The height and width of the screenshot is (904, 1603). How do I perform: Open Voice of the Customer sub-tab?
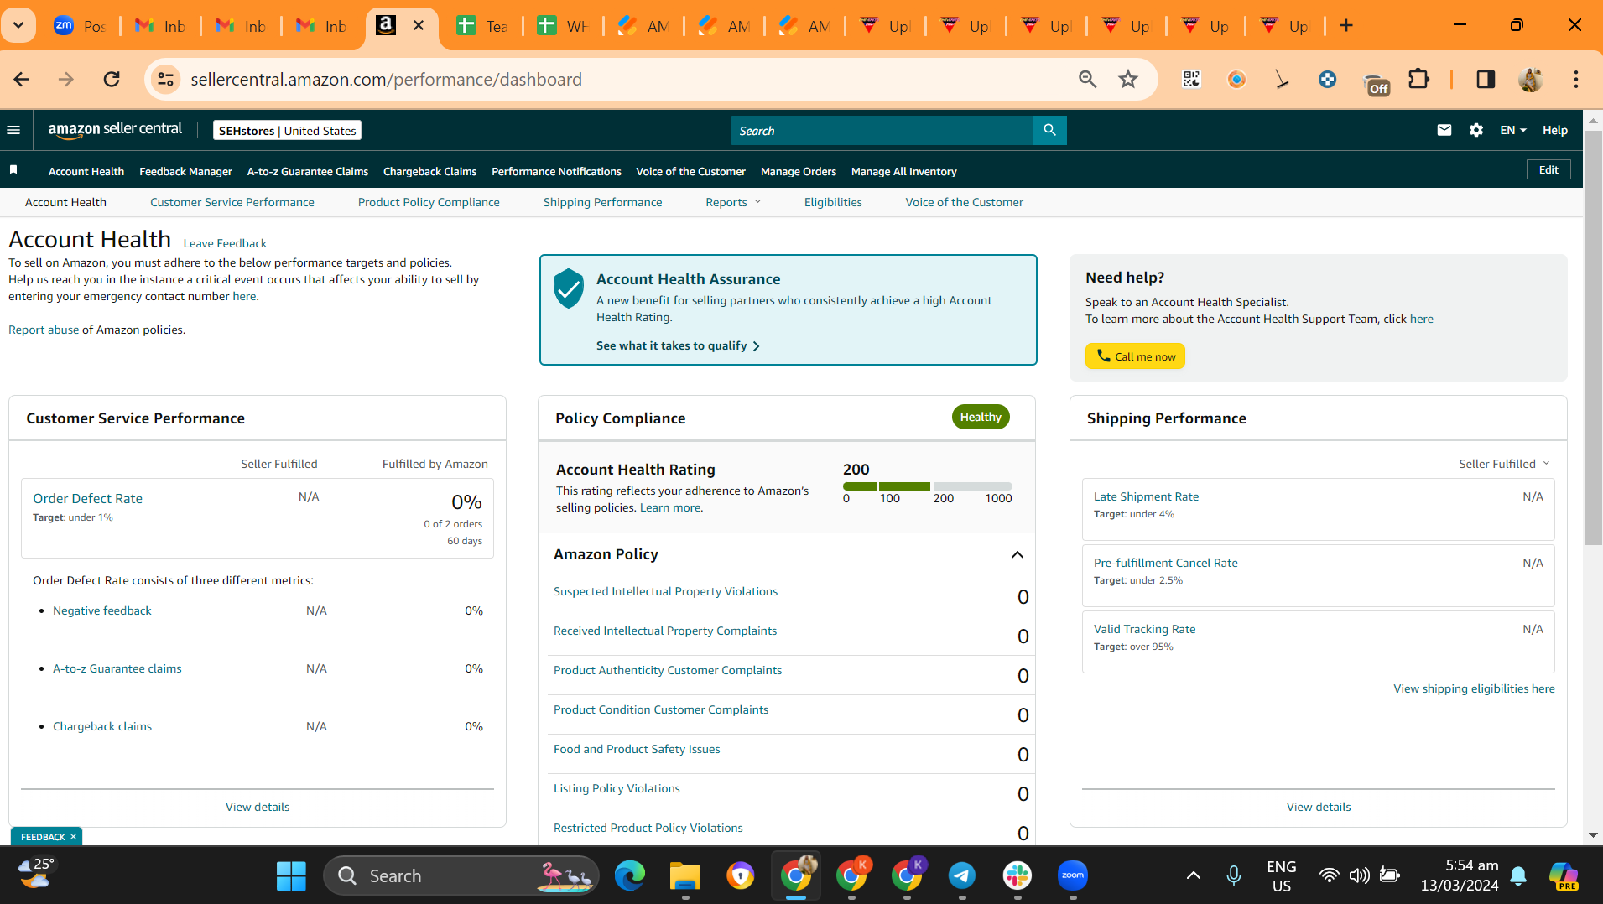click(964, 202)
